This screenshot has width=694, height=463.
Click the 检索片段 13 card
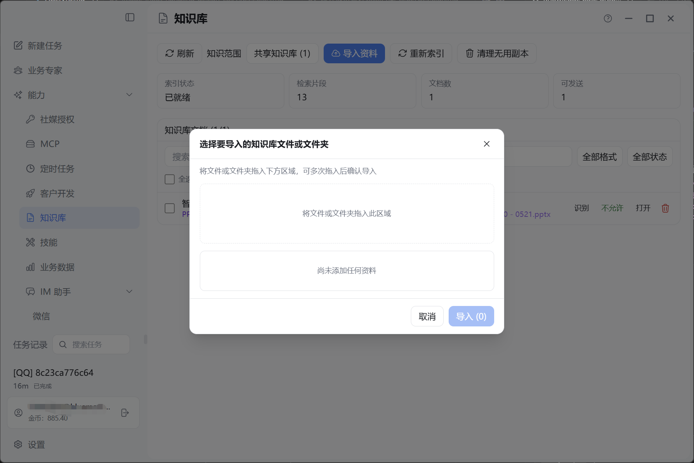353,91
